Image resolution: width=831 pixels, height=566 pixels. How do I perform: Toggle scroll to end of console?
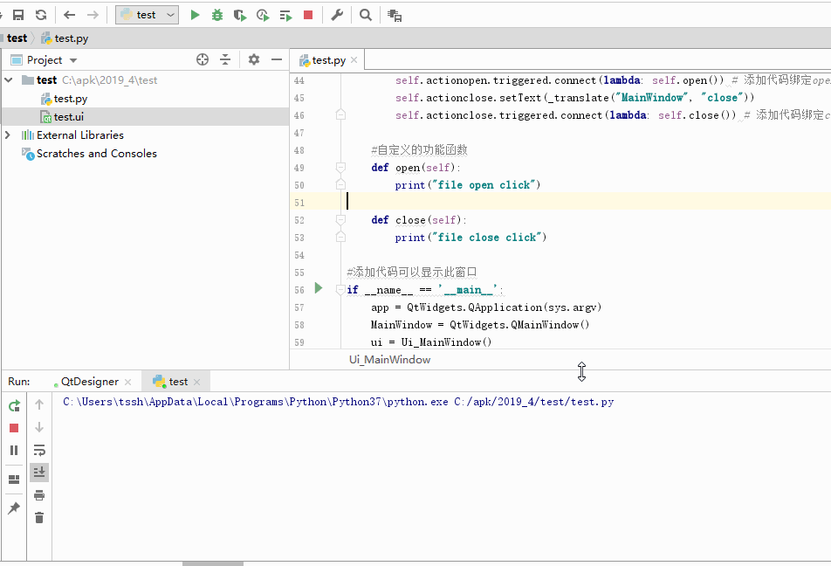[39, 473]
